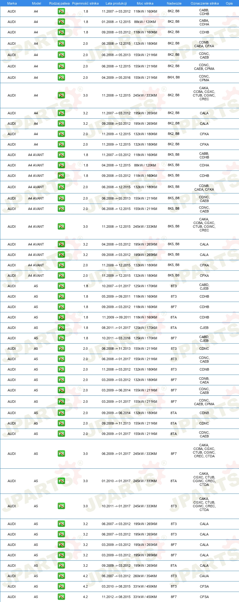Screen dimensions: 239x602
Task: Click fuel icon for A5 1.8 09.2009 -> 03.2012 row
Action: (x=61, y=307)
